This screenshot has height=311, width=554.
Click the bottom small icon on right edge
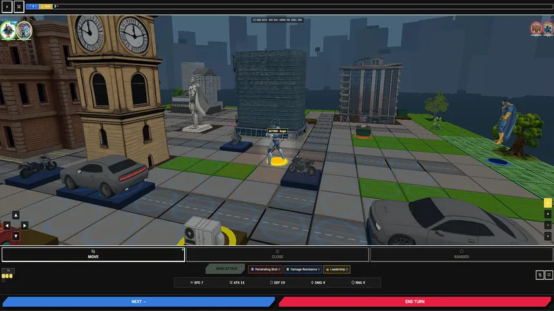pyautogui.click(x=548, y=236)
